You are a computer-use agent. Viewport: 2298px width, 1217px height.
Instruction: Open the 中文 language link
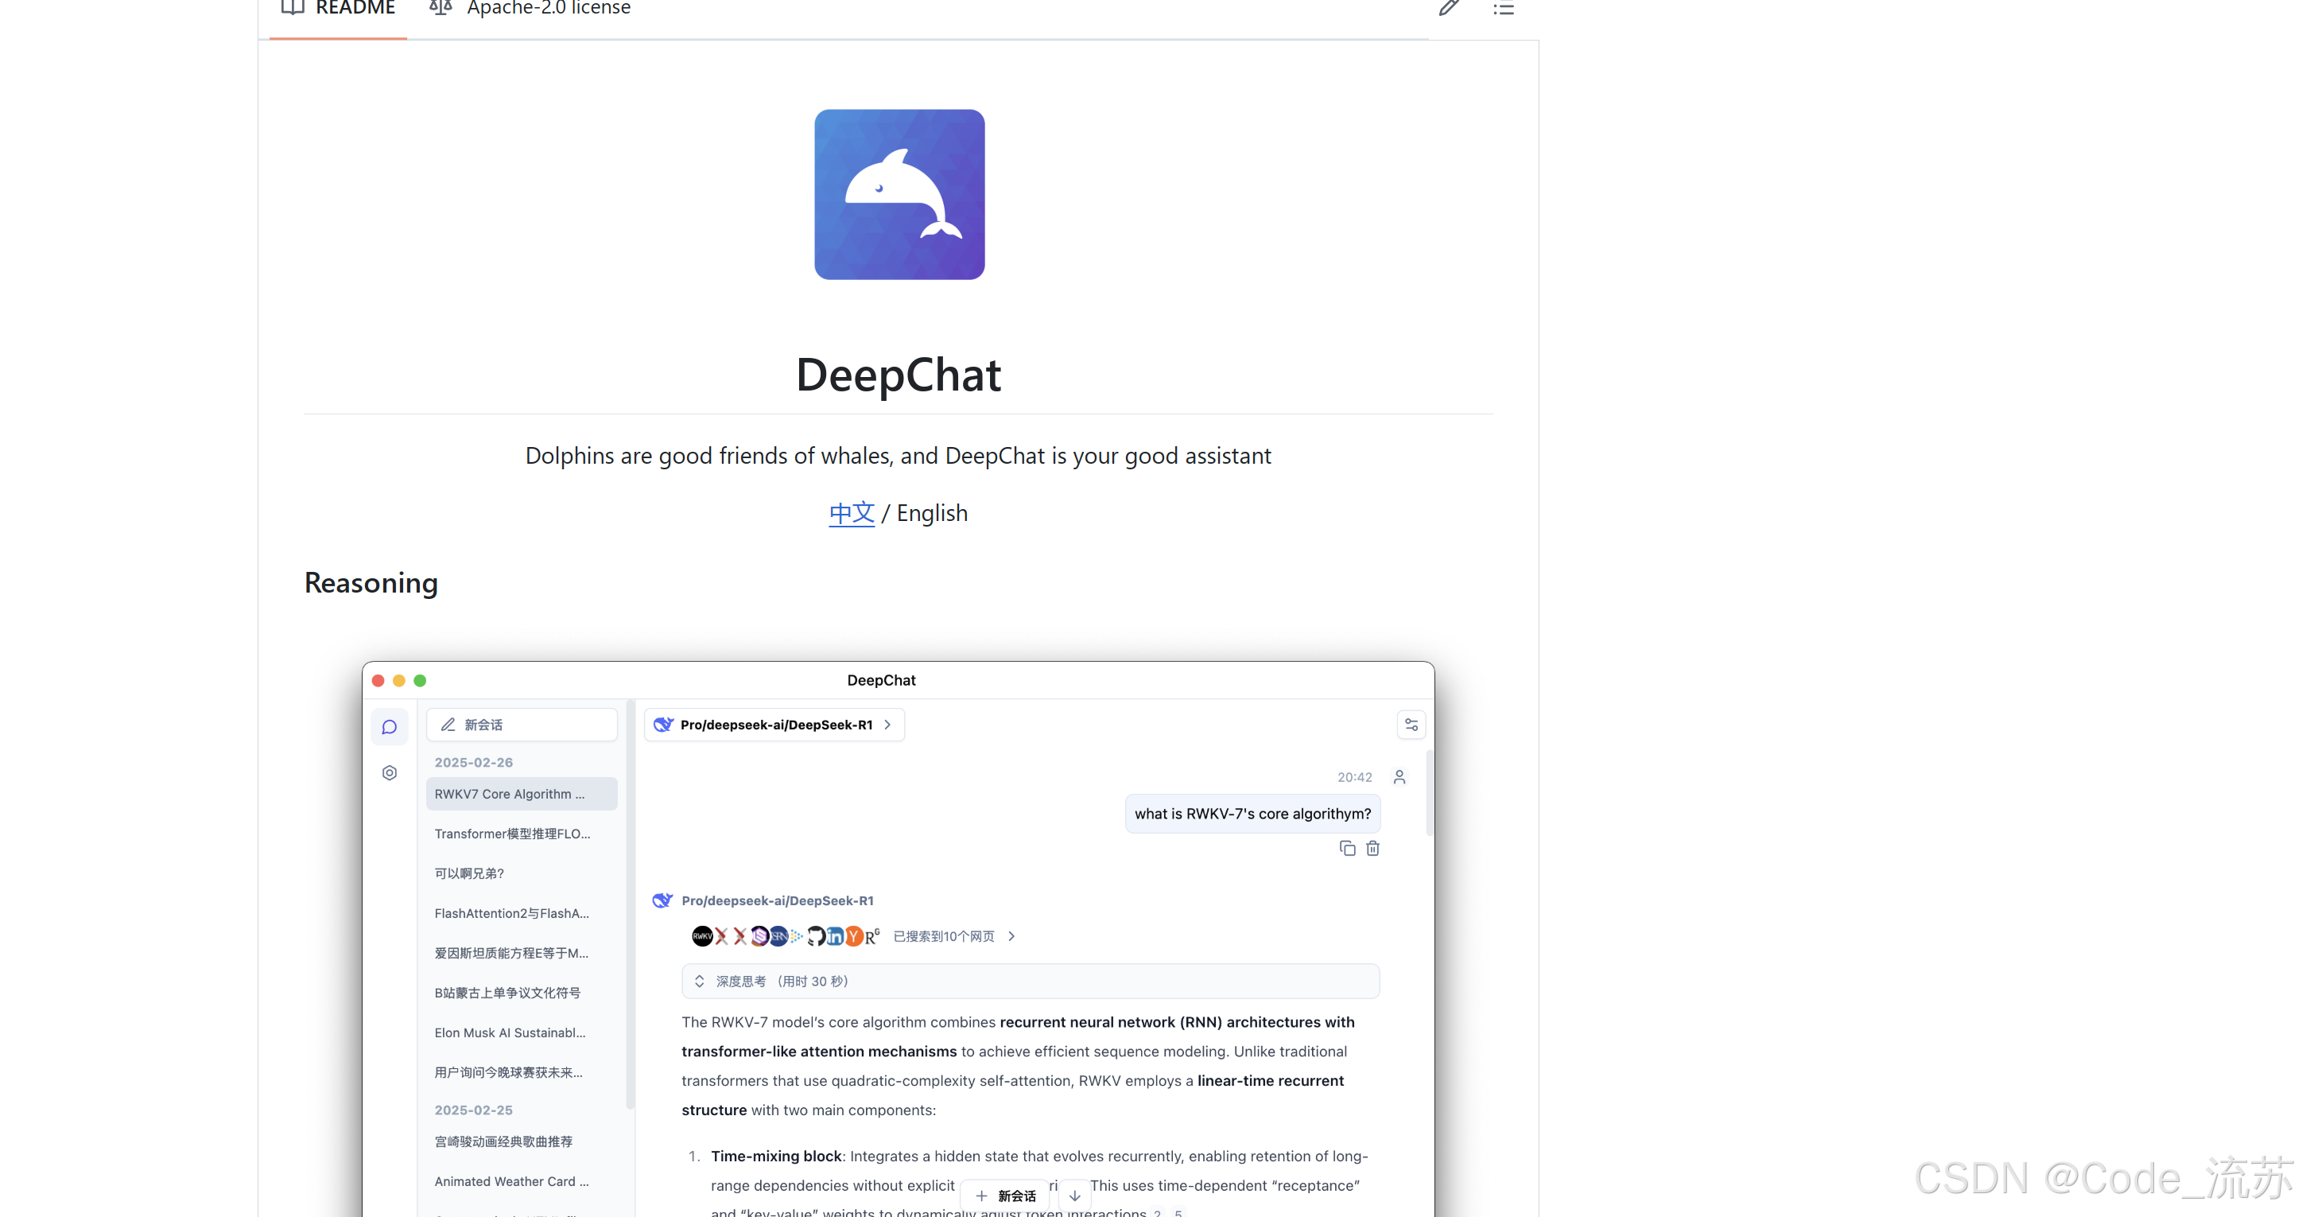pyautogui.click(x=851, y=513)
